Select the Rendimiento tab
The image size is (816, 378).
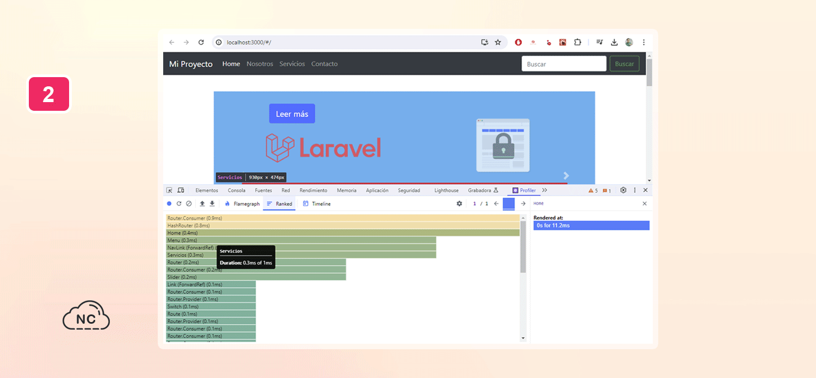313,191
